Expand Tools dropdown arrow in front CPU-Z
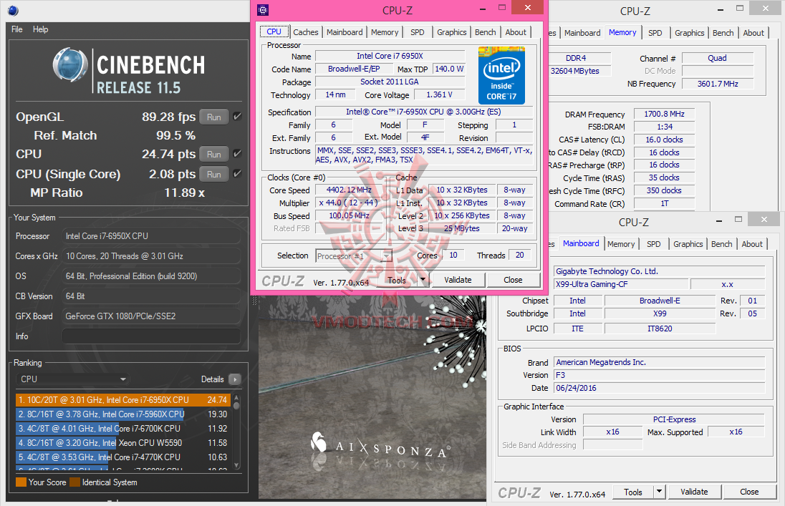785x506 pixels. 423,280
